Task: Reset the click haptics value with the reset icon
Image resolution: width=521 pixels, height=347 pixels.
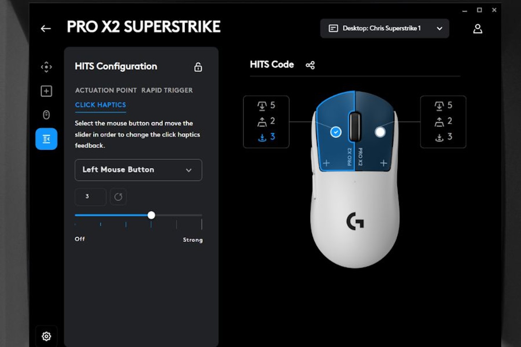Action: (x=118, y=197)
